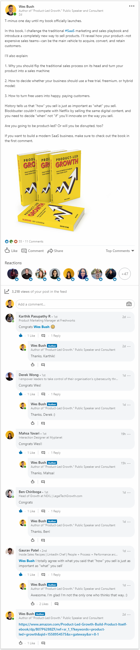Like Karthik Pasupathy's Congrats comment
The width and height of the screenshot is (140, 650).
(x=21, y=335)
